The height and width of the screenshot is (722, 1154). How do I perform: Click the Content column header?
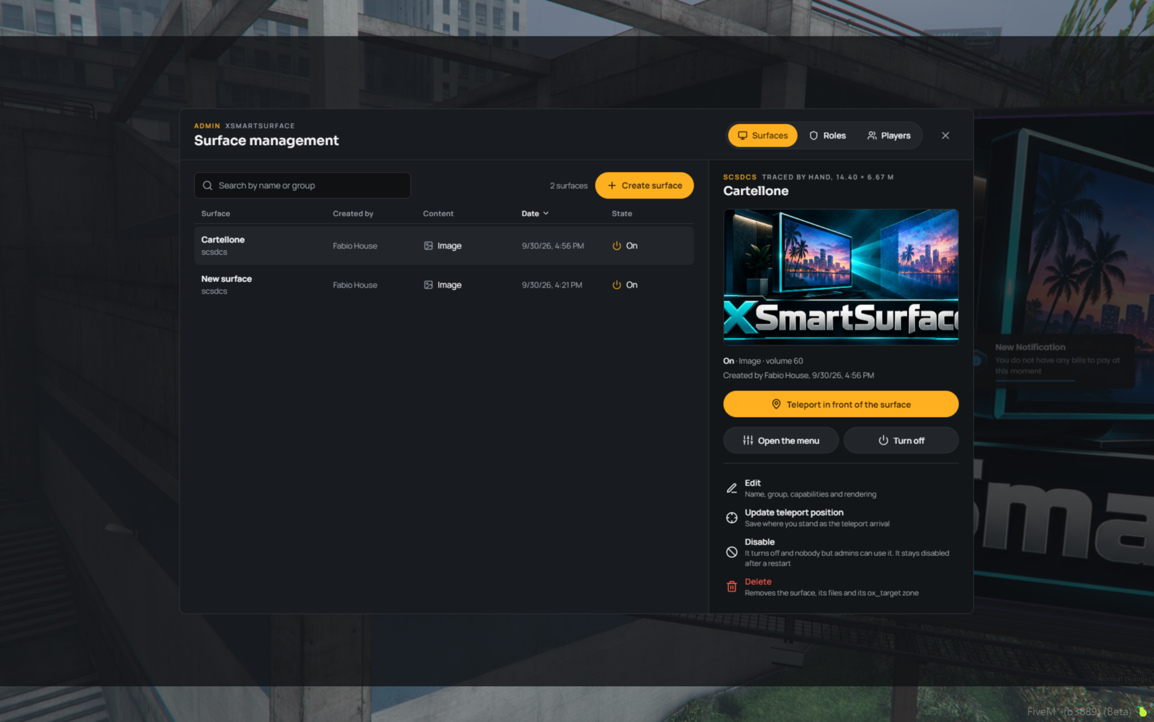pyautogui.click(x=438, y=214)
